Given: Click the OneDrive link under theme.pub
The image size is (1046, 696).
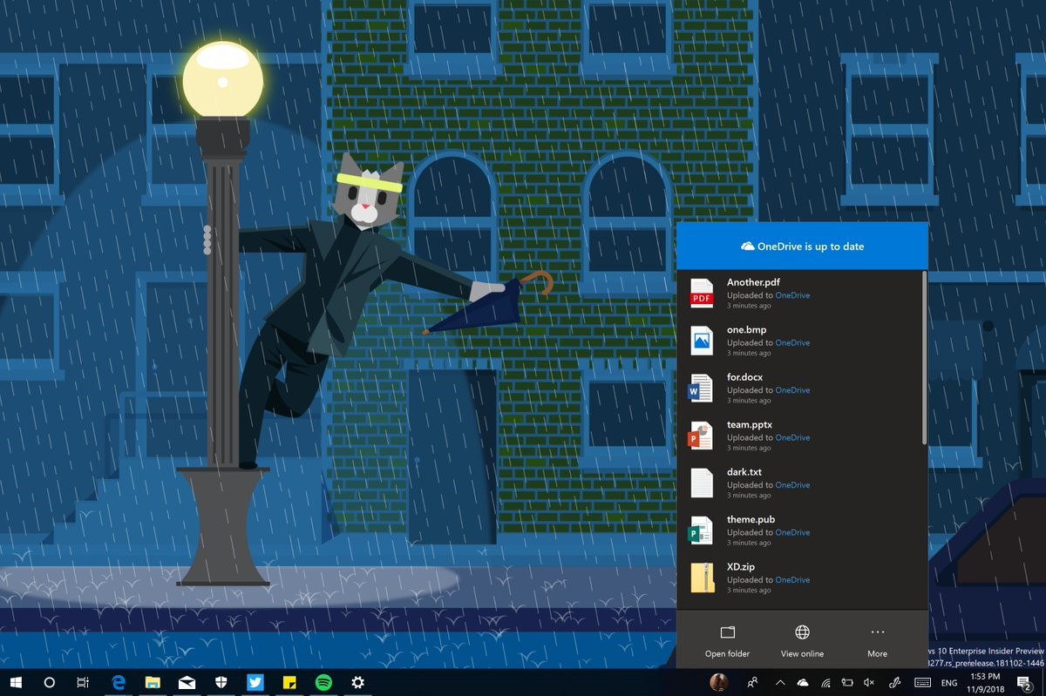Looking at the screenshot, I should 792,532.
